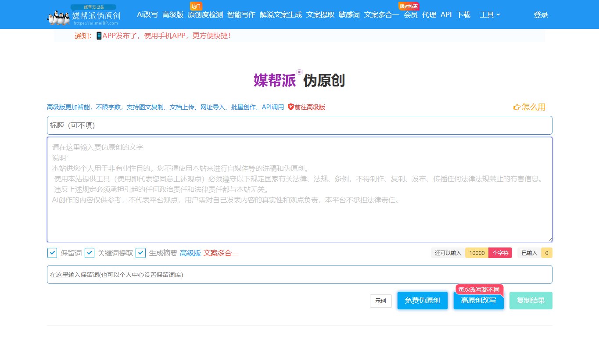Click red 文案多合一 link below textarea
The height and width of the screenshot is (337, 599).
tap(221, 253)
